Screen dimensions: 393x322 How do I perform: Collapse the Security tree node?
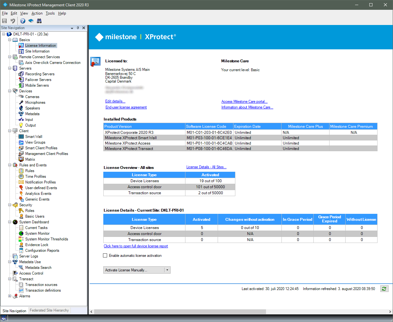coord(9,205)
